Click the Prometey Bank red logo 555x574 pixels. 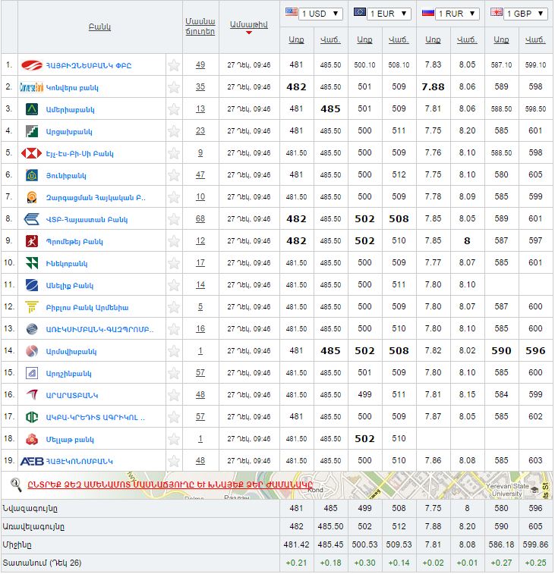click(x=32, y=241)
